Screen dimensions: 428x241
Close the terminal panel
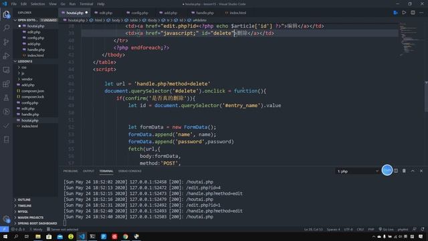click(421, 171)
